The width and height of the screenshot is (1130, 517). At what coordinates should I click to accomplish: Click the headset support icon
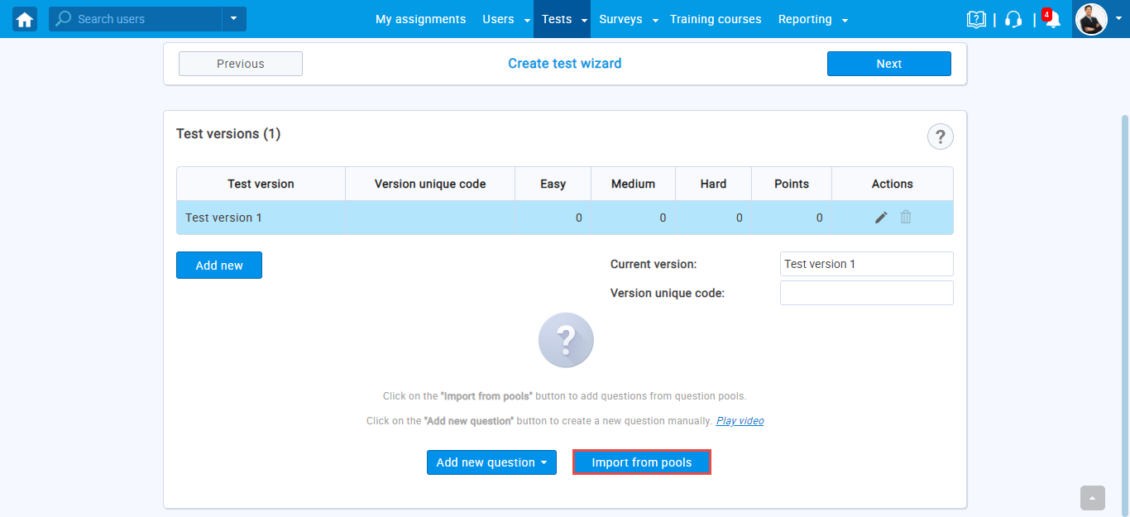[1013, 19]
